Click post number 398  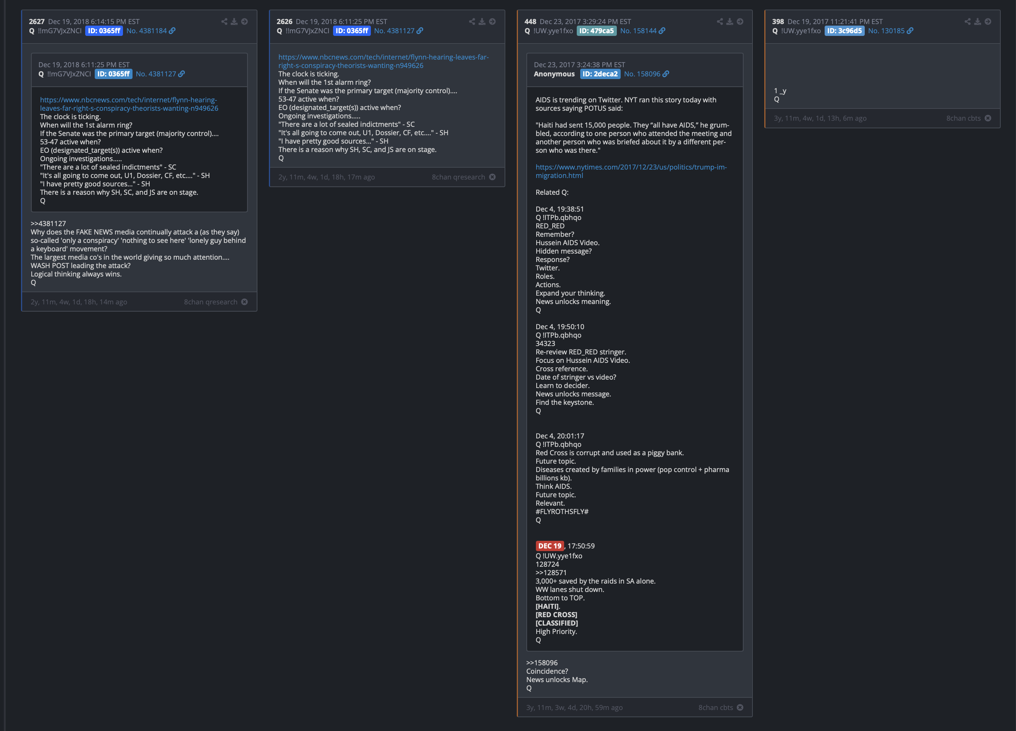778,21
